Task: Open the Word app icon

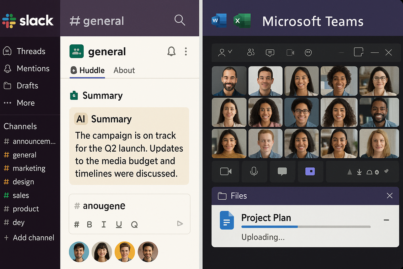Action: (219, 20)
